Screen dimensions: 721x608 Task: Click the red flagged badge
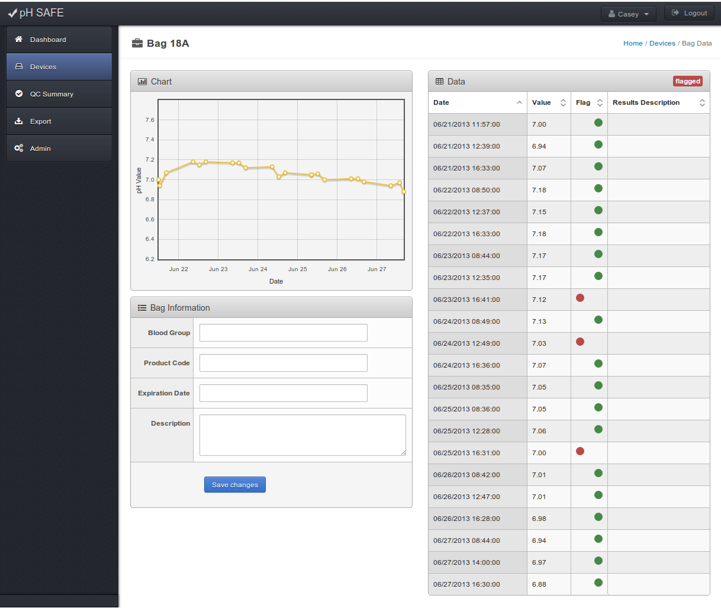point(688,81)
